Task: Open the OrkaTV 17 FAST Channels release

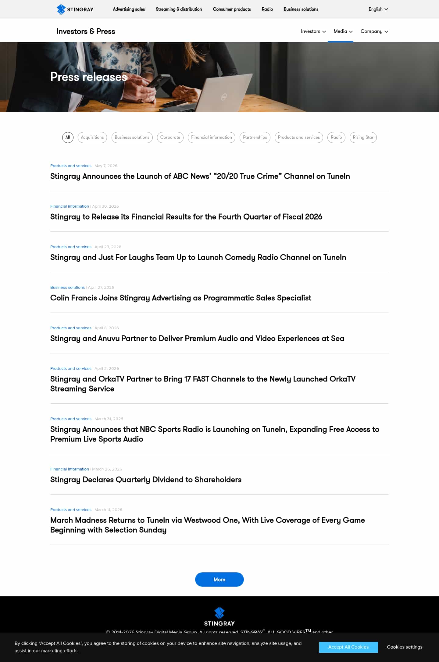Action: [203, 384]
